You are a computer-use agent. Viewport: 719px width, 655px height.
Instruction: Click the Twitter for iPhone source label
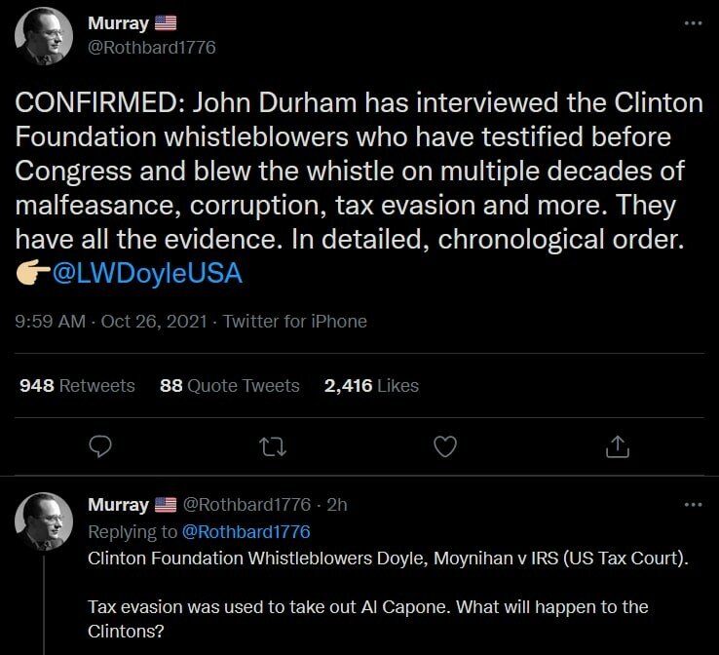pyautogui.click(x=295, y=322)
